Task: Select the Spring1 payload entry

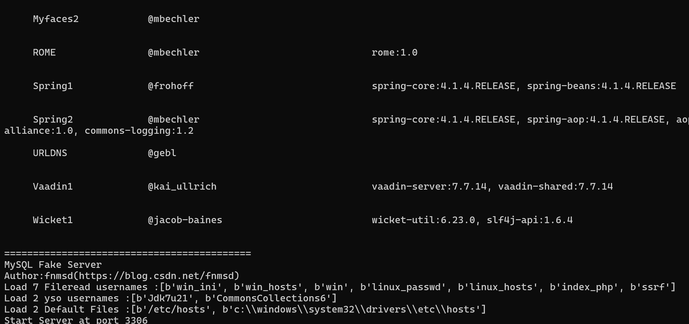Action: coord(53,86)
